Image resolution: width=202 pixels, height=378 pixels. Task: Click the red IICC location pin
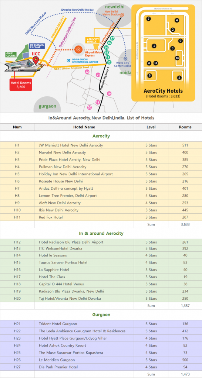coord(36,60)
